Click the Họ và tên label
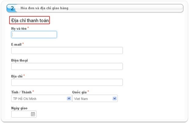Screen dimensions: 189x123 click(19, 28)
